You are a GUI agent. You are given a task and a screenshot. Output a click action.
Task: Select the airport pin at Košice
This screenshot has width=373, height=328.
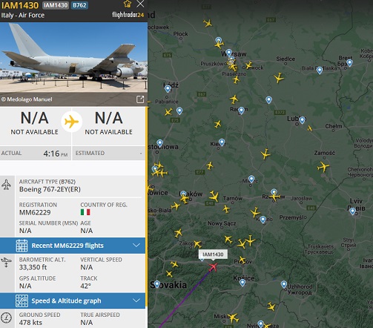click(x=242, y=283)
